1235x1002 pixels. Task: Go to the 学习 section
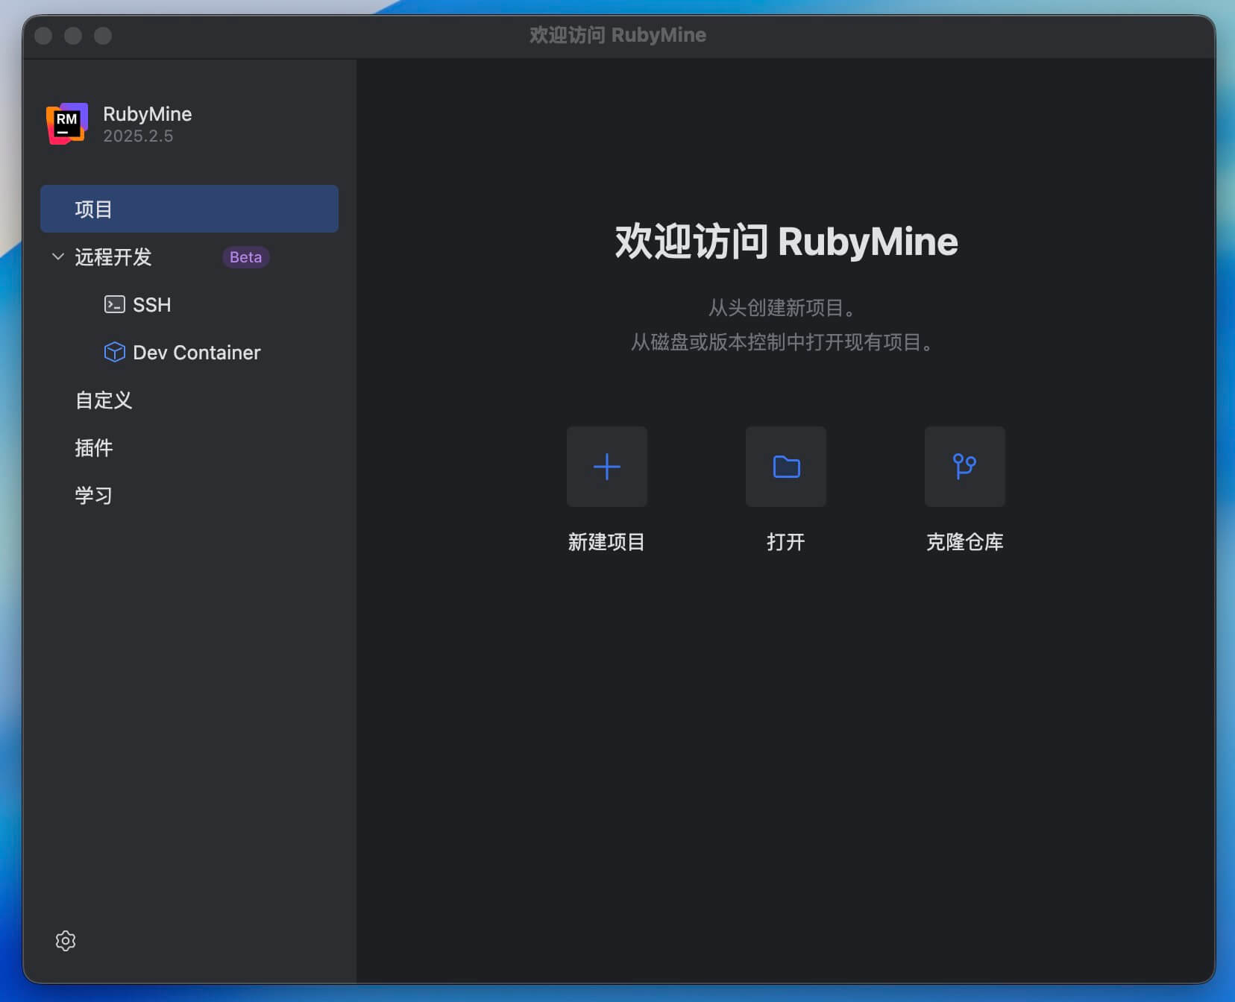coord(94,496)
